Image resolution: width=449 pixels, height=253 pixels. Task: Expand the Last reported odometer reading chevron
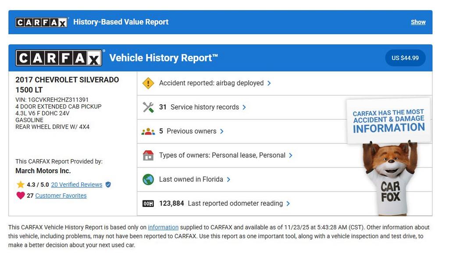coord(288,203)
